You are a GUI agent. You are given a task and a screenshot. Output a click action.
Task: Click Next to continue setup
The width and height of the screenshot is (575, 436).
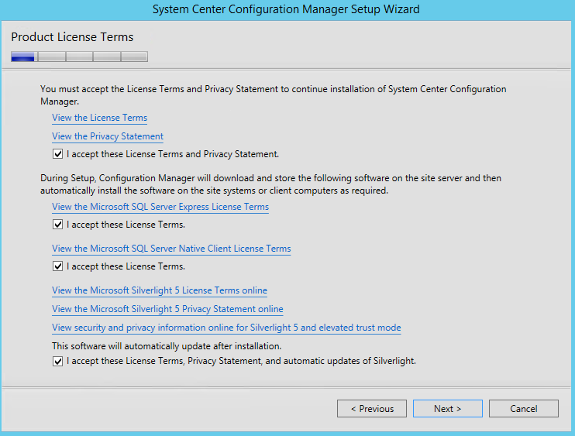click(448, 409)
